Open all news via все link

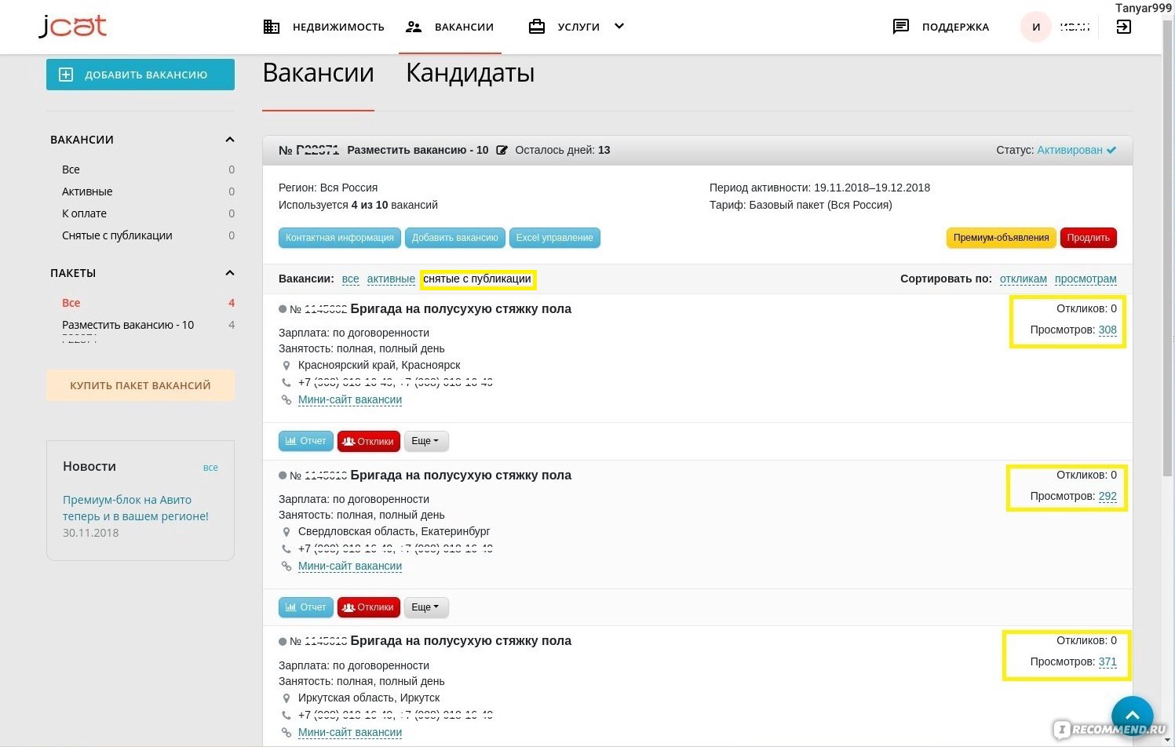coord(210,467)
